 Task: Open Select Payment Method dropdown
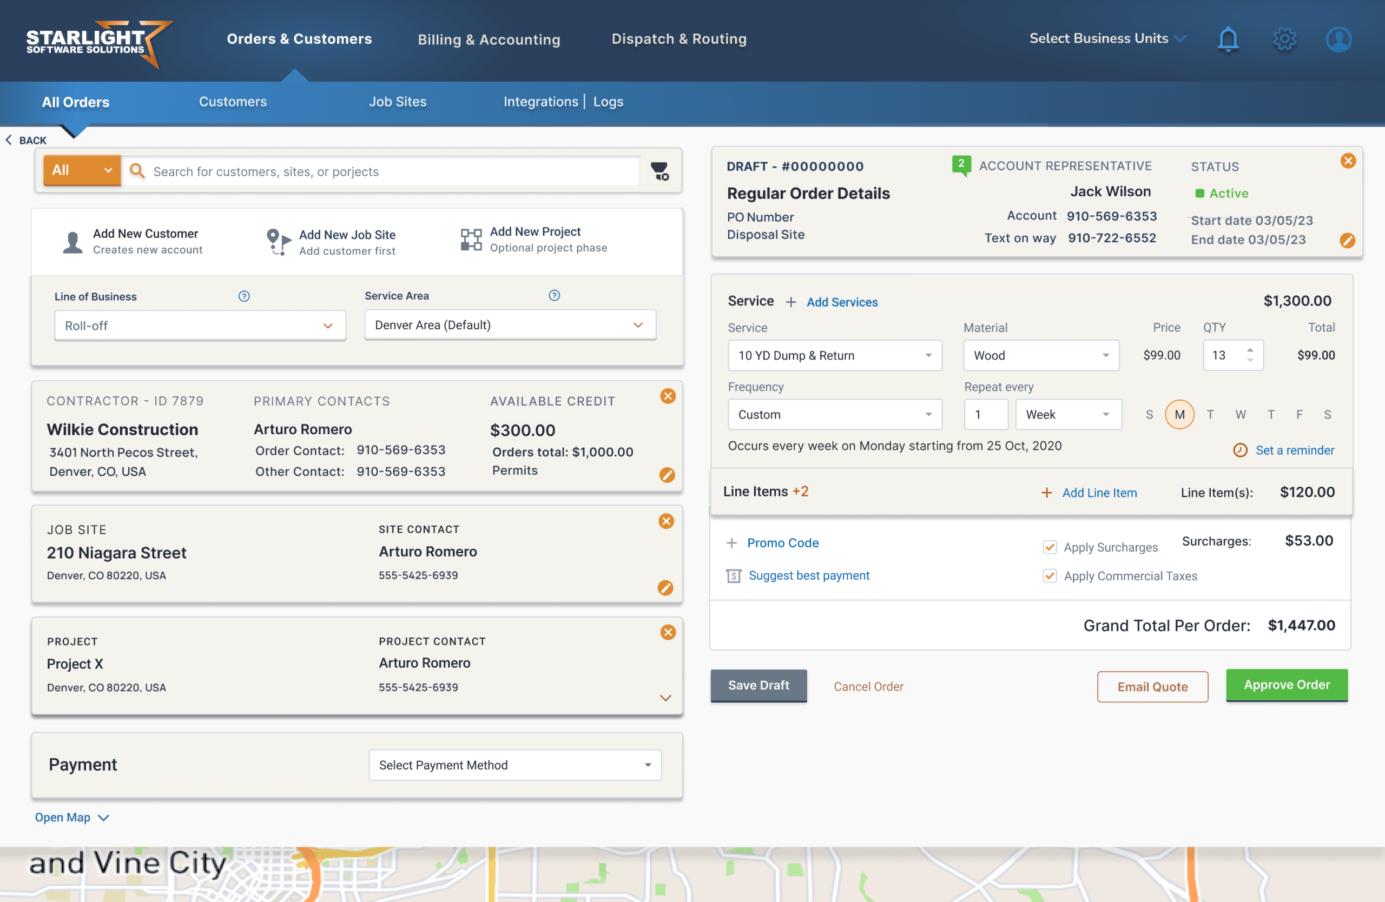tap(515, 765)
